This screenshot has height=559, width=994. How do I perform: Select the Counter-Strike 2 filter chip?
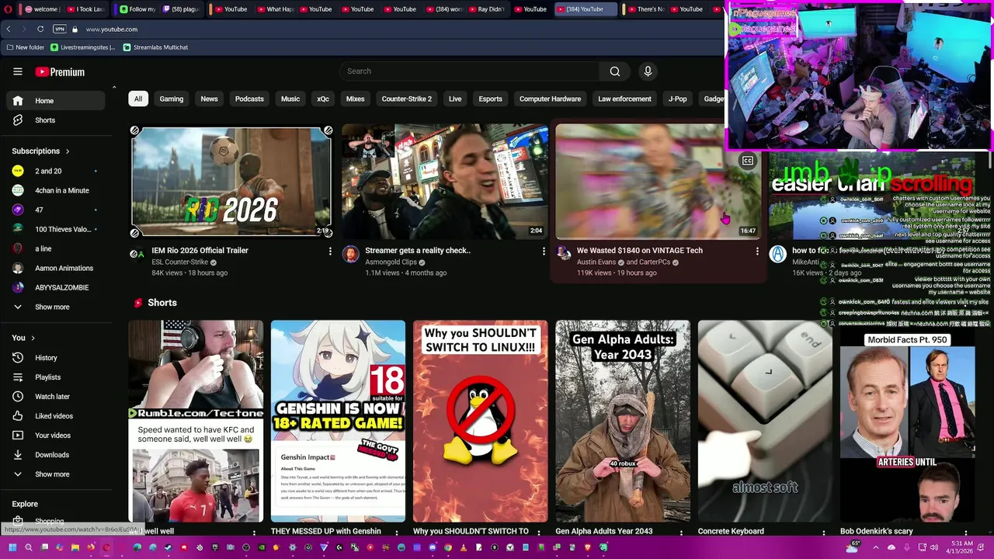pyautogui.click(x=406, y=99)
